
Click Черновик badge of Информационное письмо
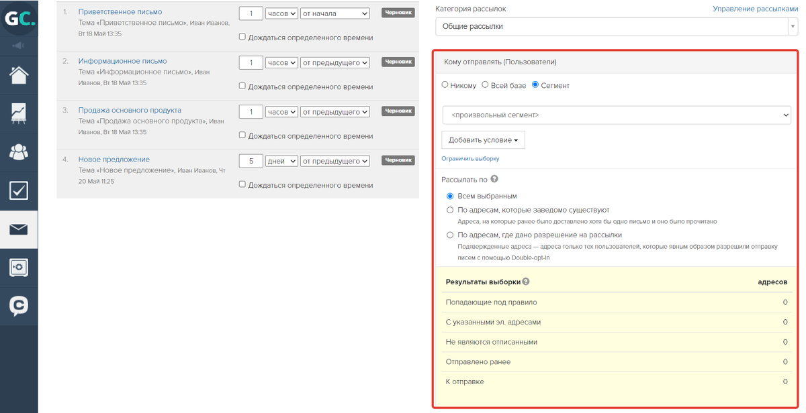coord(398,62)
